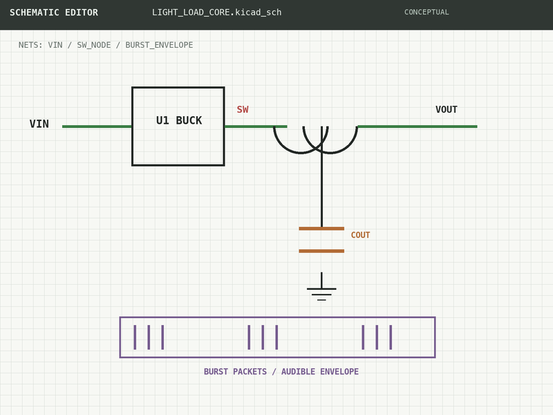Click the CONCEPTUAL label in header
553x415 pixels.
[427, 12]
